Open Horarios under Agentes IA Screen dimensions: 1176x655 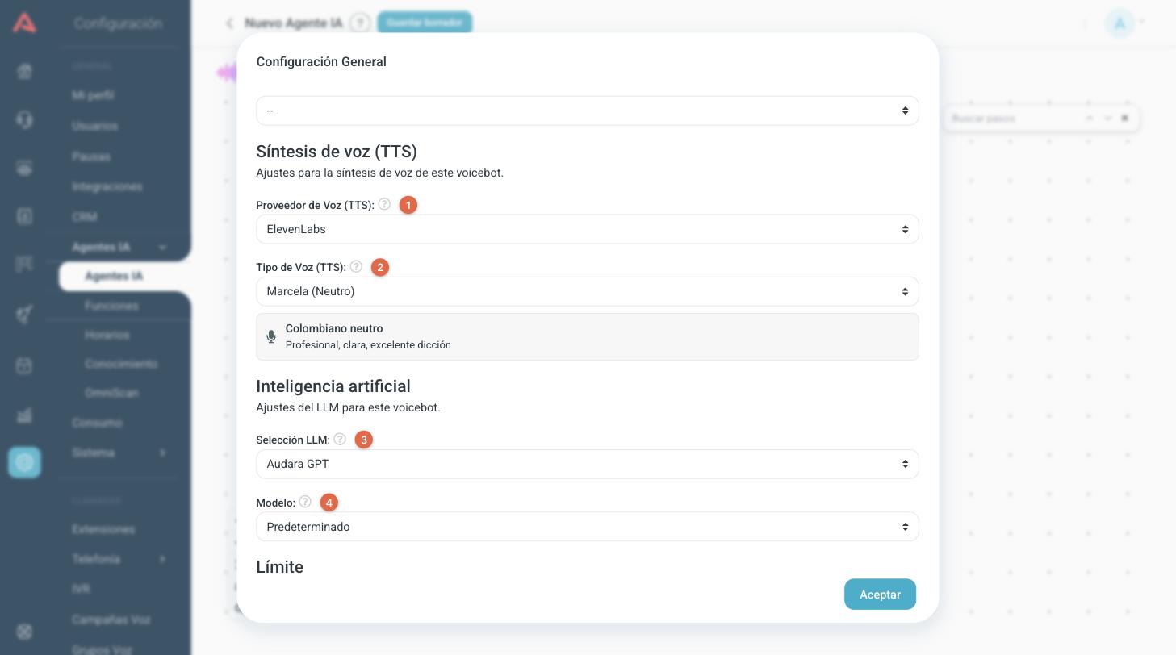[107, 335]
